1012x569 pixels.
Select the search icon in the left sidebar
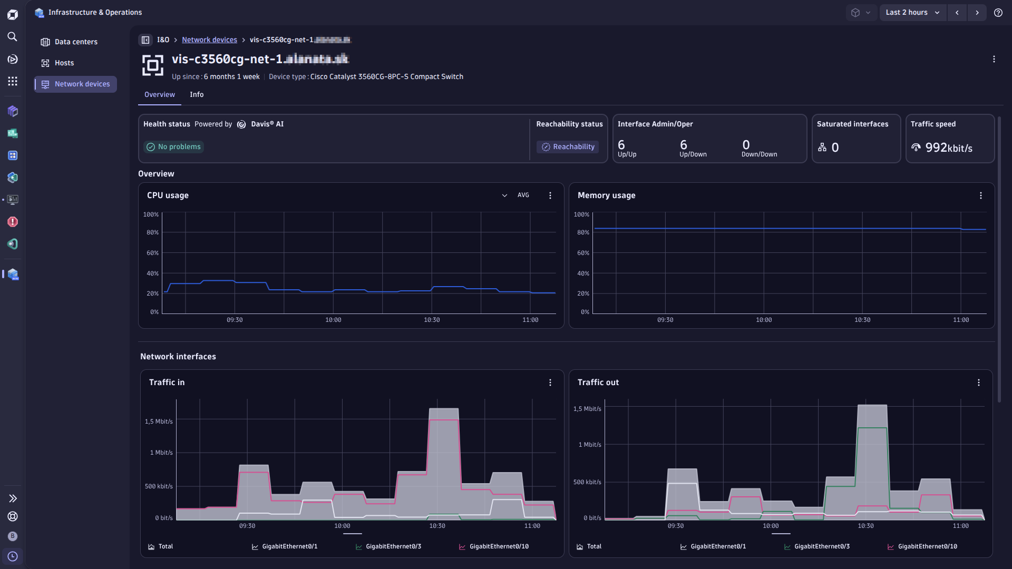pos(13,37)
